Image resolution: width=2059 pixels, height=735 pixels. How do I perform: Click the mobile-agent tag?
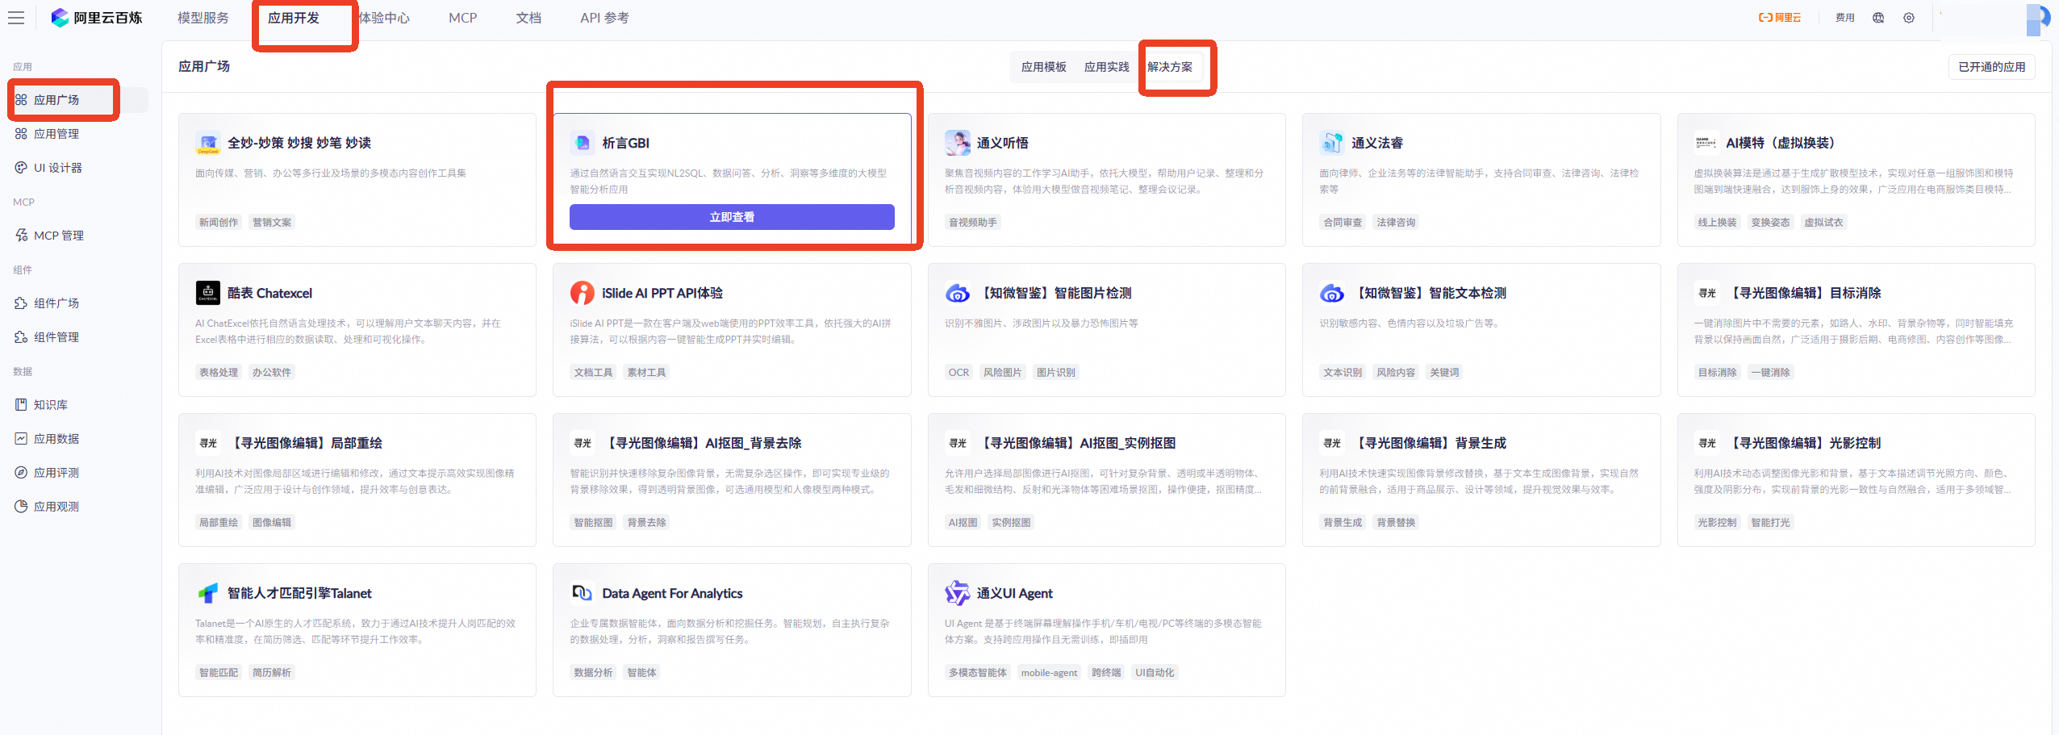pos(1049,672)
